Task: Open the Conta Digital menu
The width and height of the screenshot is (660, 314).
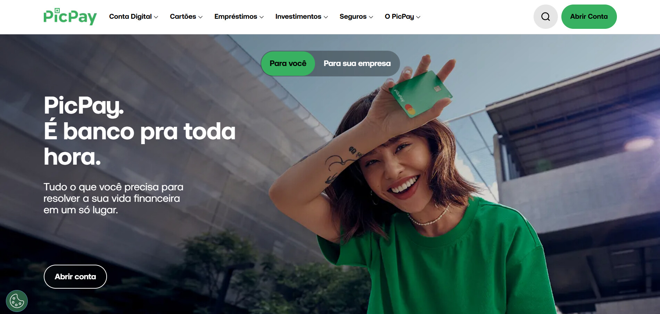Action: coord(134,17)
